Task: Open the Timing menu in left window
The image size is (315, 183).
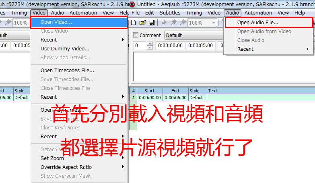Action: pos(19,12)
